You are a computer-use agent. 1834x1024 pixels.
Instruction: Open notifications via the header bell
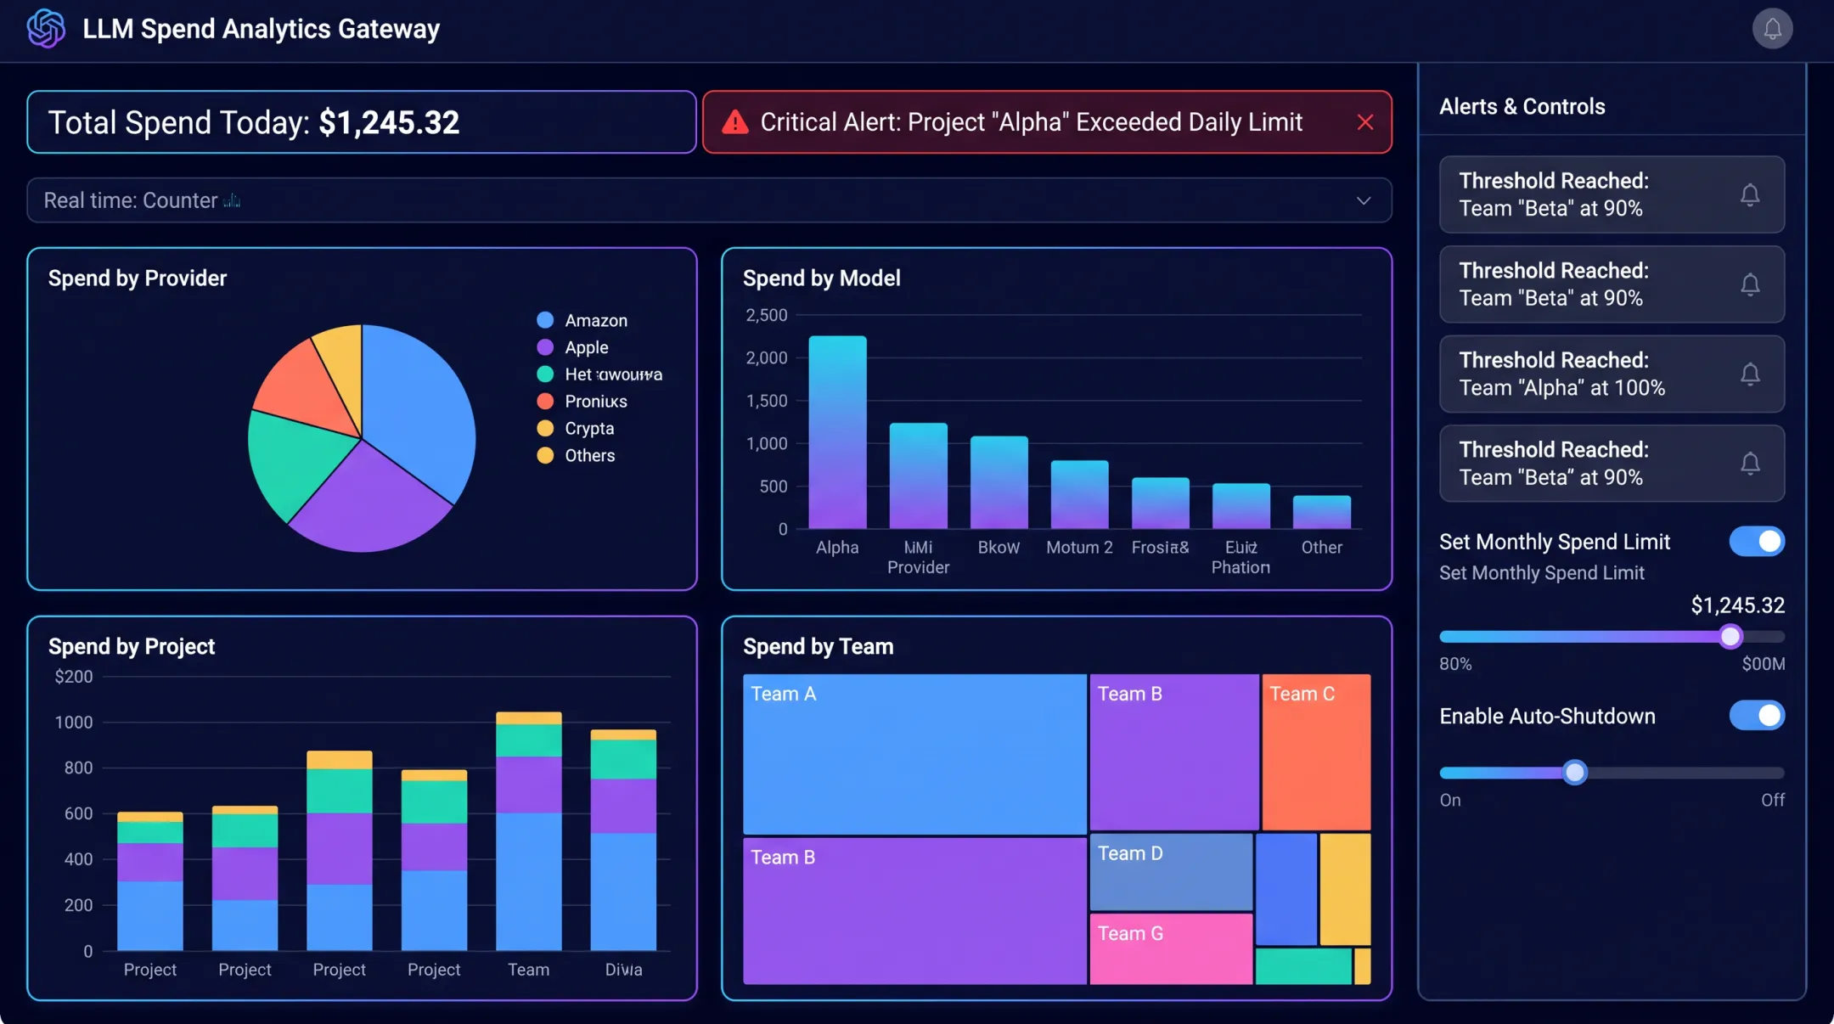pos(1772,29)
